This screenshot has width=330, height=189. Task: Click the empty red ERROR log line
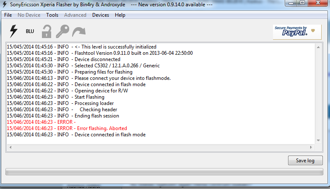(41, 122)
